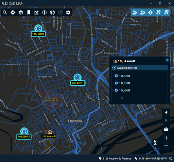This screenshot has height=162, width=174.
Task: Close the 10I Assault popup panel
Action: 167,60
